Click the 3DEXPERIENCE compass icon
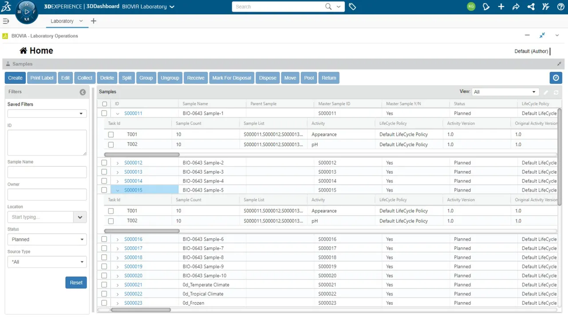Image resolution: width=568 pixels, height=319 pixels. [x=26, y=12]
